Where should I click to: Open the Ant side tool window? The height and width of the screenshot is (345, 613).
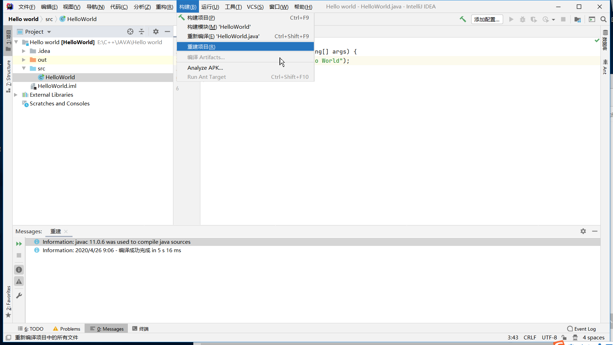tap(605, 67)
